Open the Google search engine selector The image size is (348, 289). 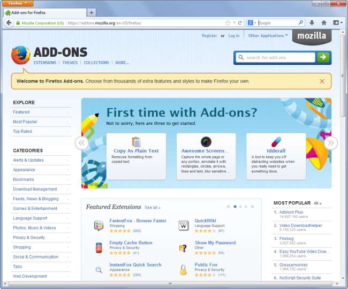[252, 22]
